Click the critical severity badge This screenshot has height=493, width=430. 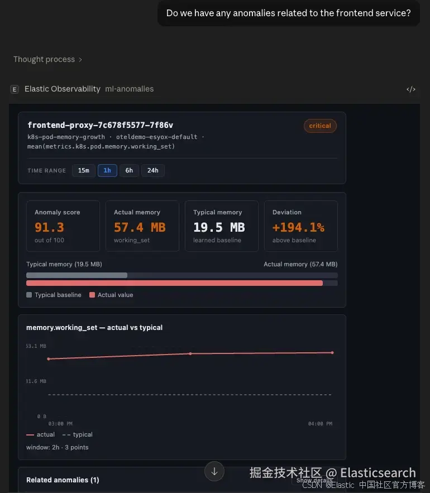click(320, 126)
